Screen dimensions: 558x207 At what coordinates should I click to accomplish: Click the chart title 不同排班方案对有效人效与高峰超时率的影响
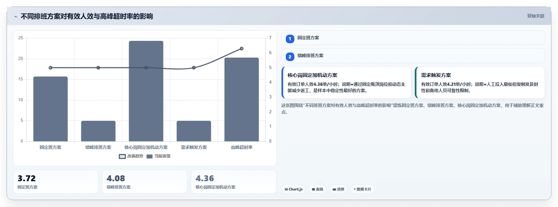[87, 16]
